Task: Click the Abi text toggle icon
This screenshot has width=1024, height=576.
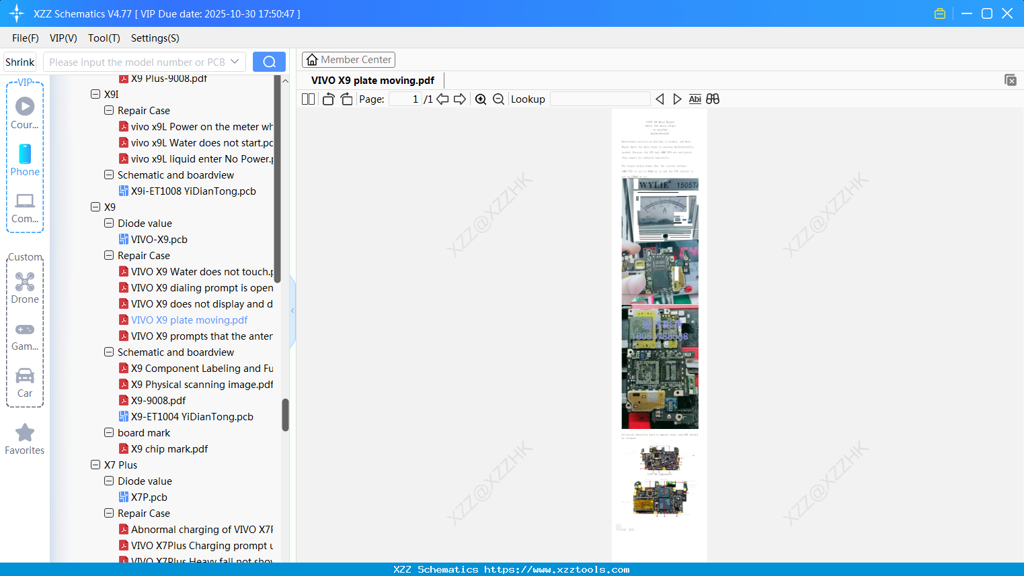Action: pos(695,99)
